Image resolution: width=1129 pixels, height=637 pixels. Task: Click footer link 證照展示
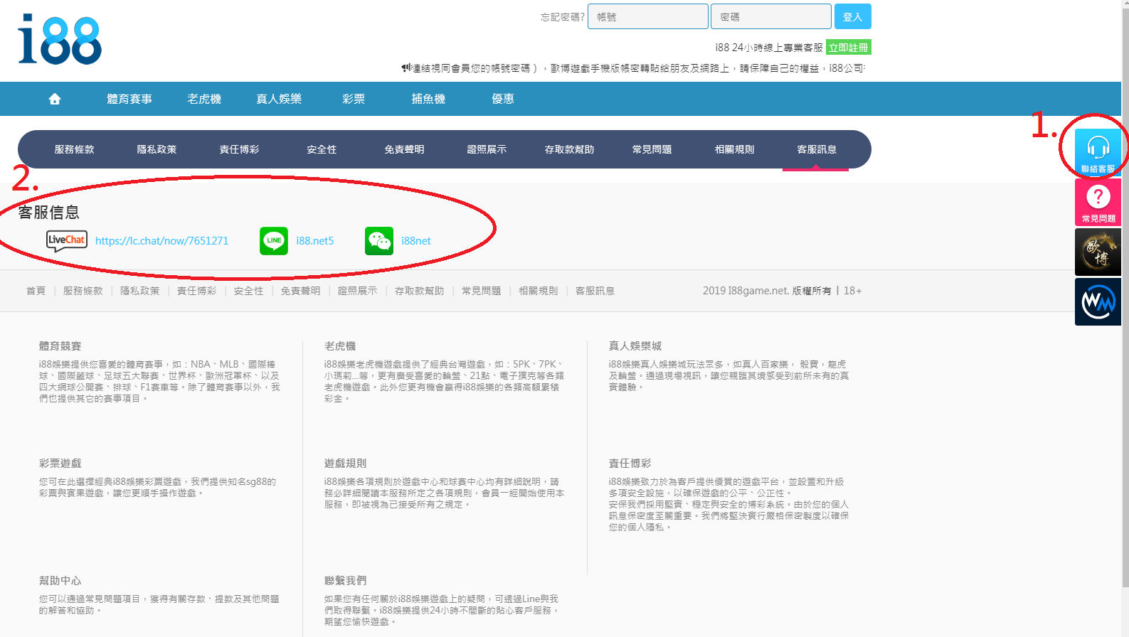point(358,291)
